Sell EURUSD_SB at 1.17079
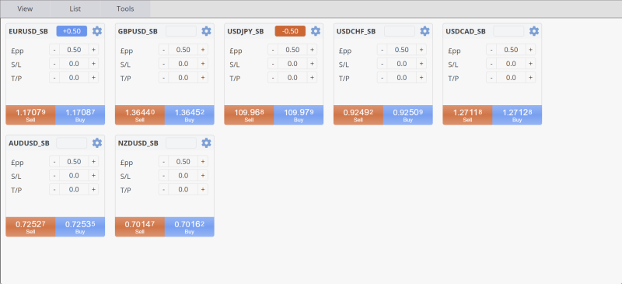622x284 pixels. (30, 115)
